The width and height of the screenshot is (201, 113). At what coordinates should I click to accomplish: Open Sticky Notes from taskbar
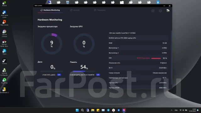click(x=98, y=110)
